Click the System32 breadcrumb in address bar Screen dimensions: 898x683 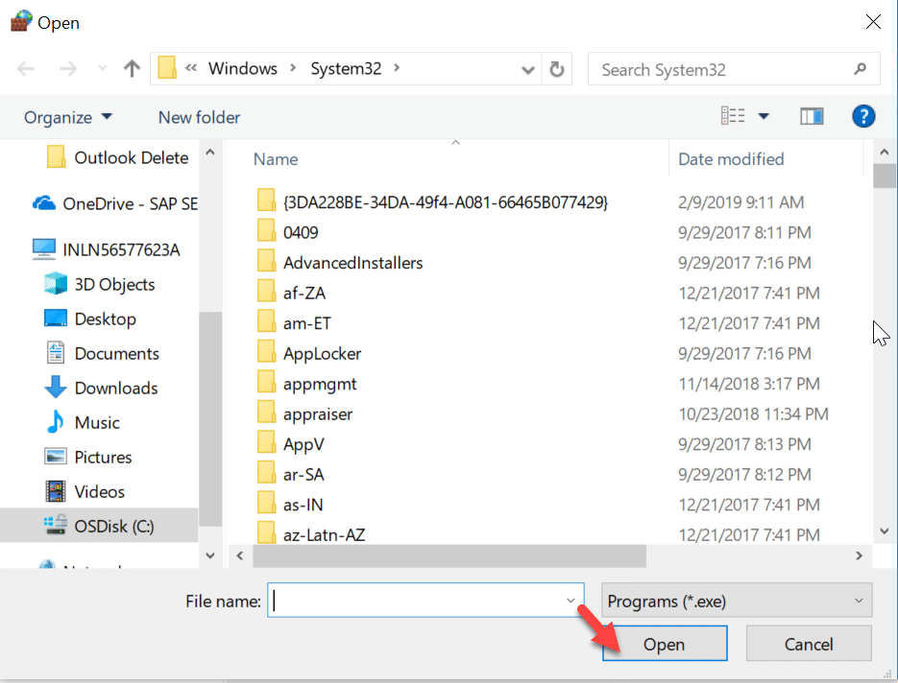[346, 69]
